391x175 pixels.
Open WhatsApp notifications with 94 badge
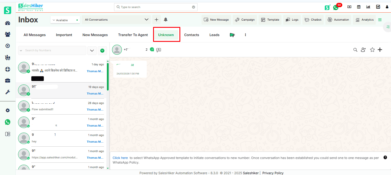tap(336, 7)
